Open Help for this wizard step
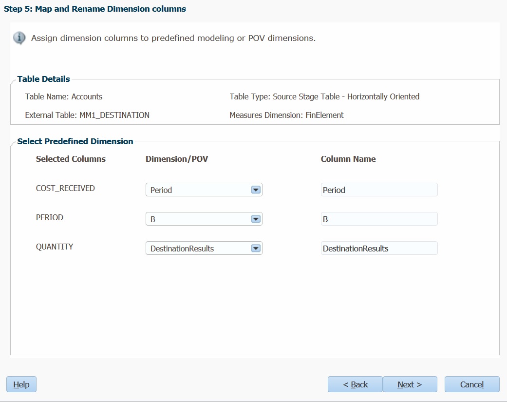The image size is (507, 402). pos(21,384)
